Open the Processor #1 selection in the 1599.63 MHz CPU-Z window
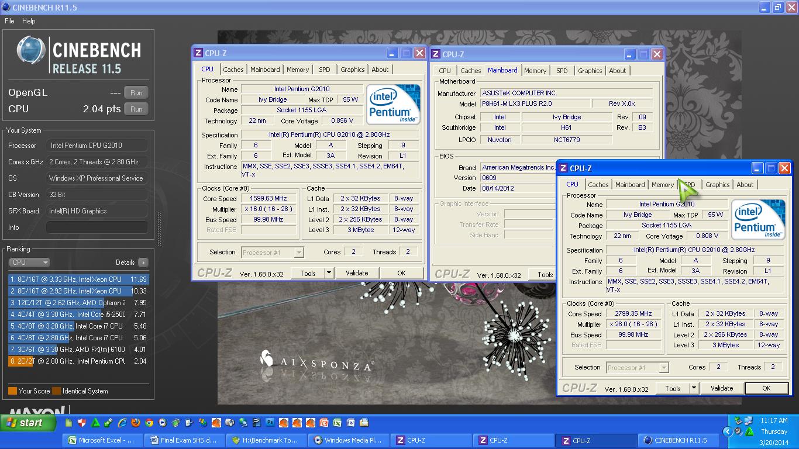Viewport: 799px width, 449px height. (x=273, y=253)
